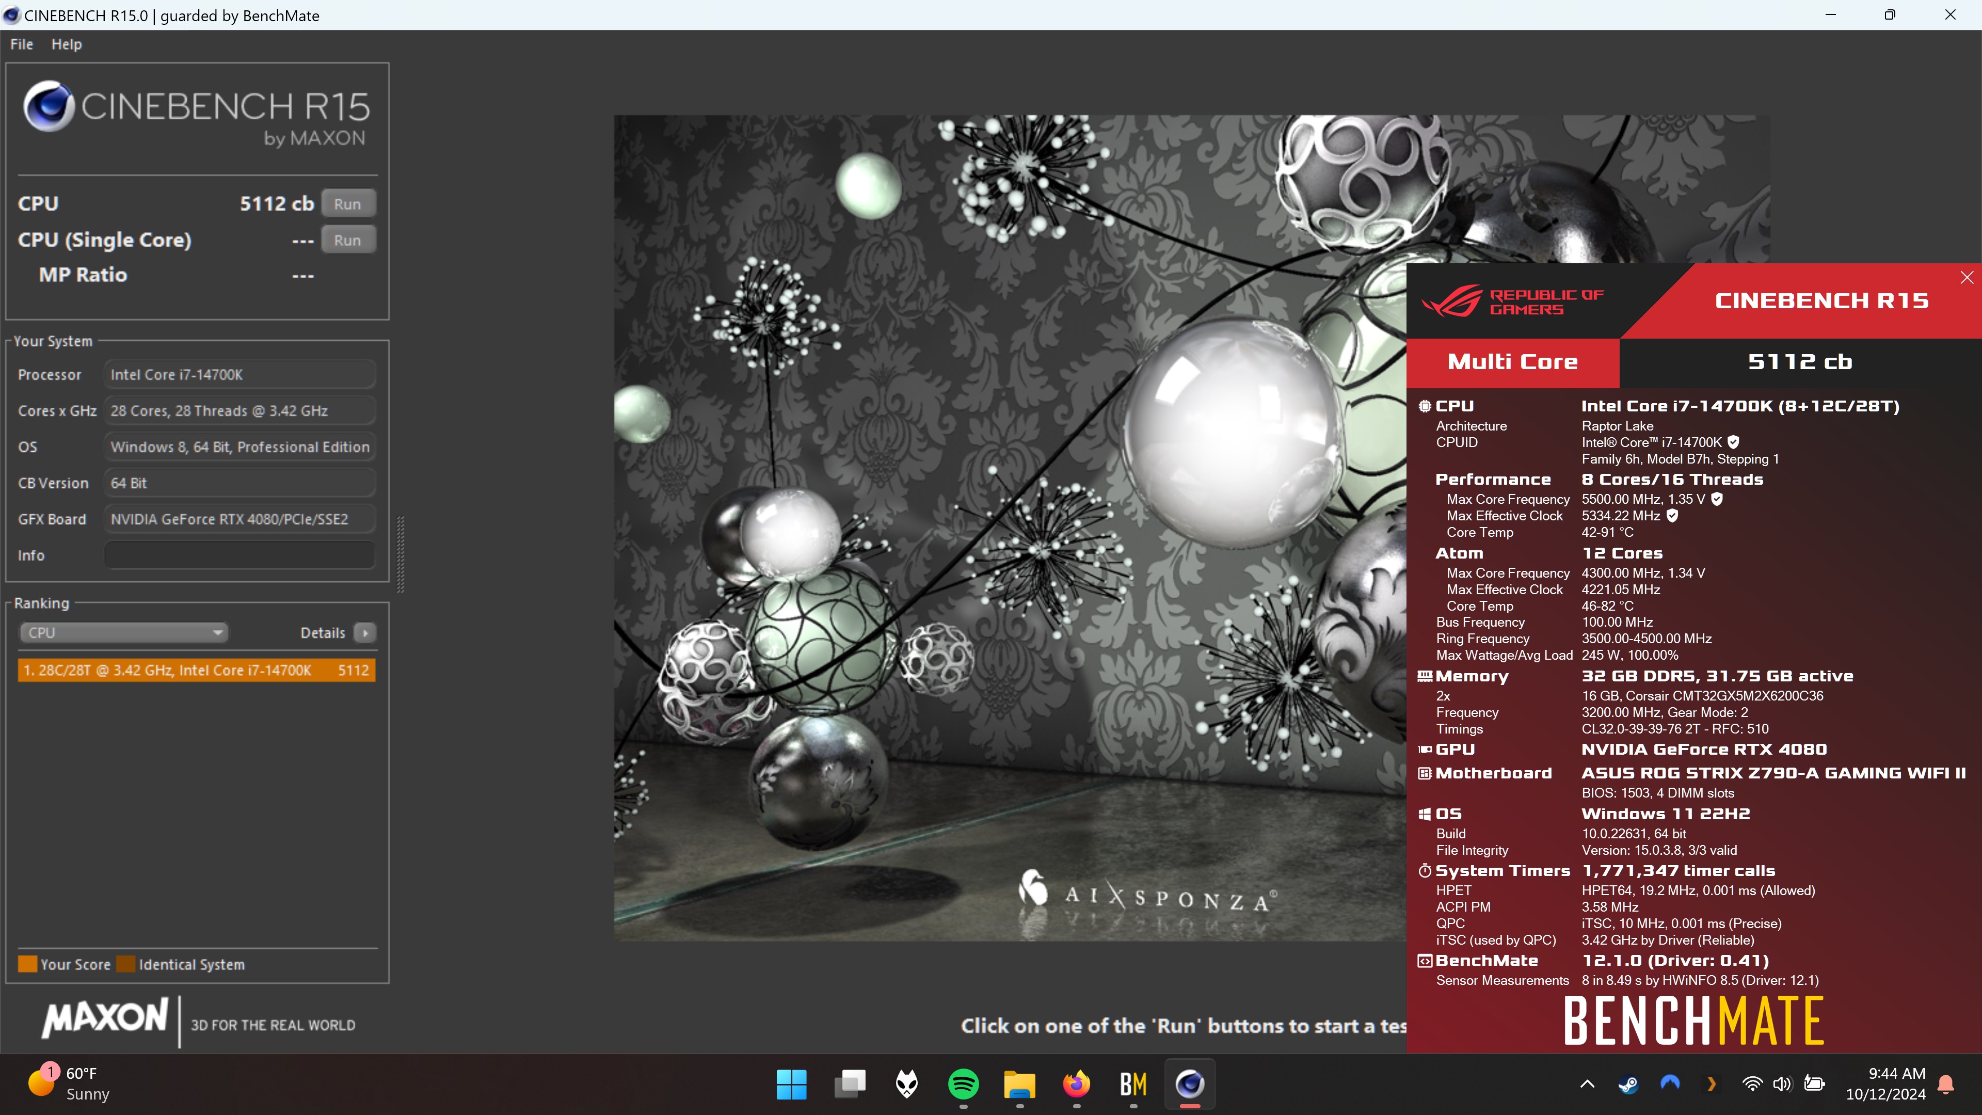Screen dimensions: 1982x1115
Task: Click the Multi Core label
Action: tap(1513, 362)
